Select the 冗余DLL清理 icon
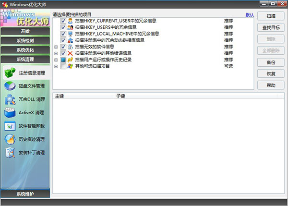Image resolution: width=288 pixels, height=206 pixels. pos(10,99)
